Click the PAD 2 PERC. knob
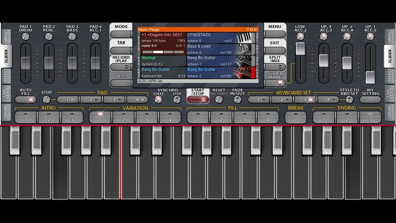The image size is (396, 223). pyautogui.click(x=49, y=37)
